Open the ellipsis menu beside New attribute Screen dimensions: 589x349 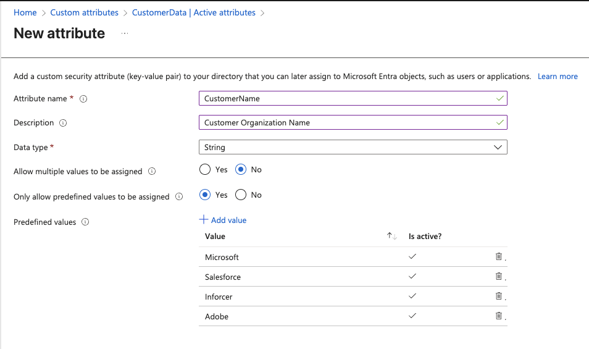tap(125, 33)
